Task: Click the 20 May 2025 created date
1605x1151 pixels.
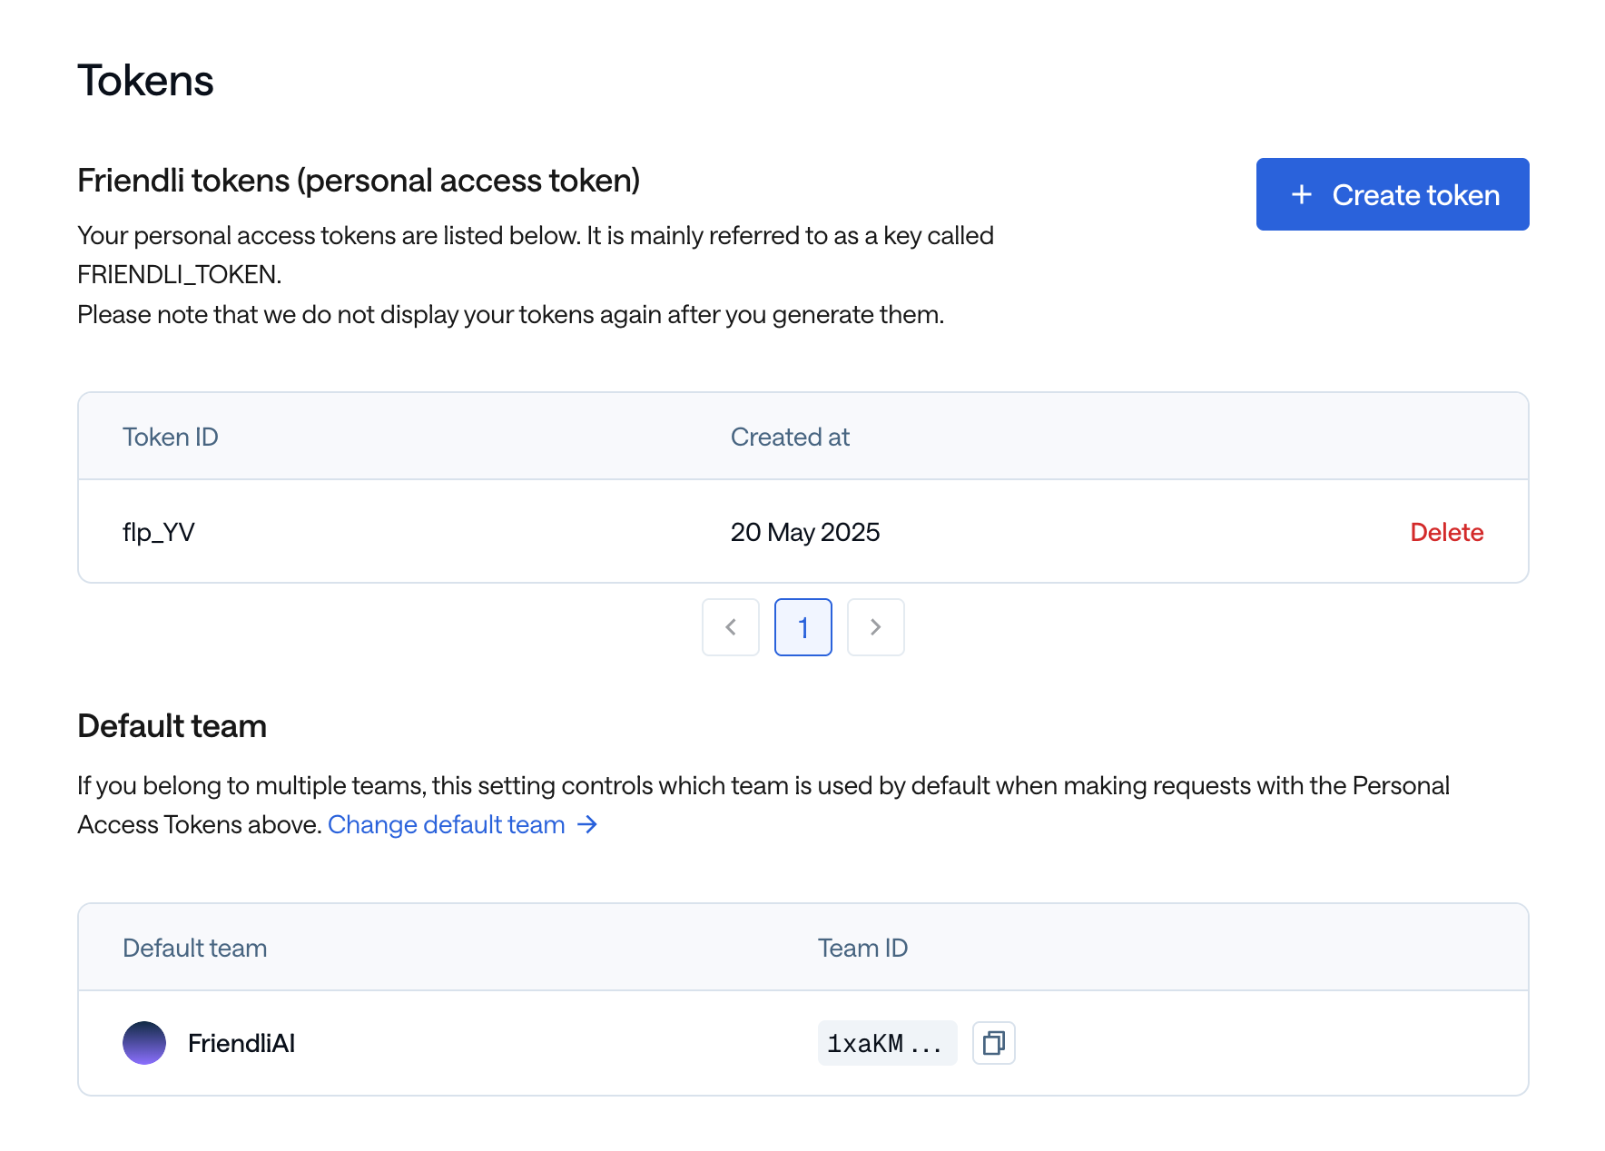Action: (805, 532)
